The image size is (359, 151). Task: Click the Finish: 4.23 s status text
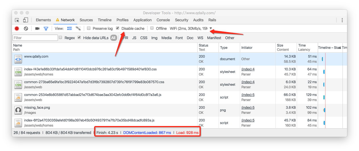click(x=107, y=133)
